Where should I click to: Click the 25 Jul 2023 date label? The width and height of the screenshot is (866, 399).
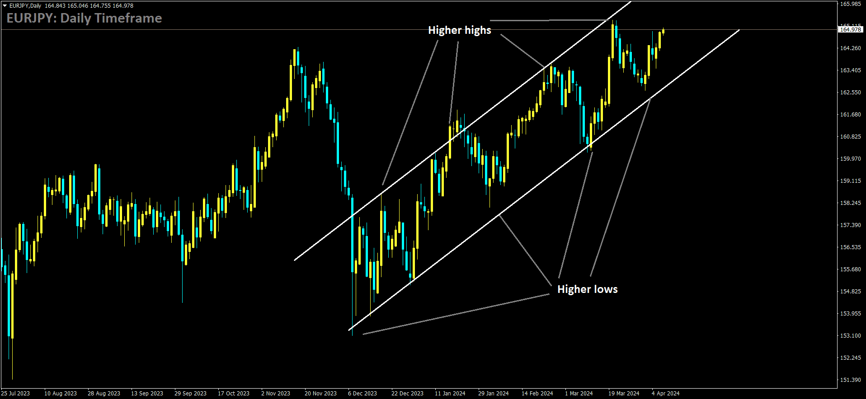click(15, 394)
